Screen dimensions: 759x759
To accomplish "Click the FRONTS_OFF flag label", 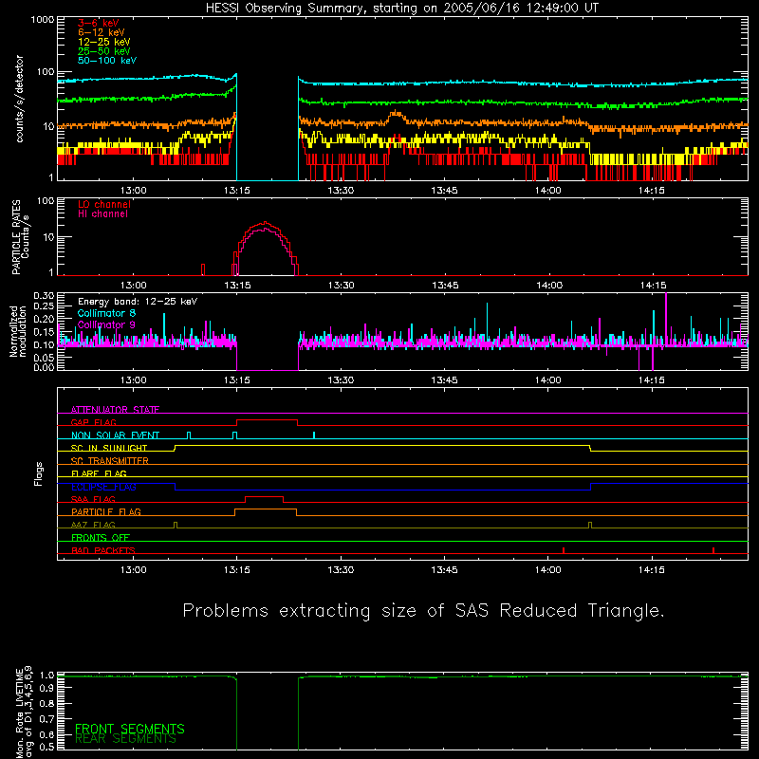I will [x=101, y=537].
